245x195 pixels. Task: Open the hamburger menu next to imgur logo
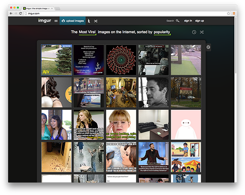coord(56,21)
